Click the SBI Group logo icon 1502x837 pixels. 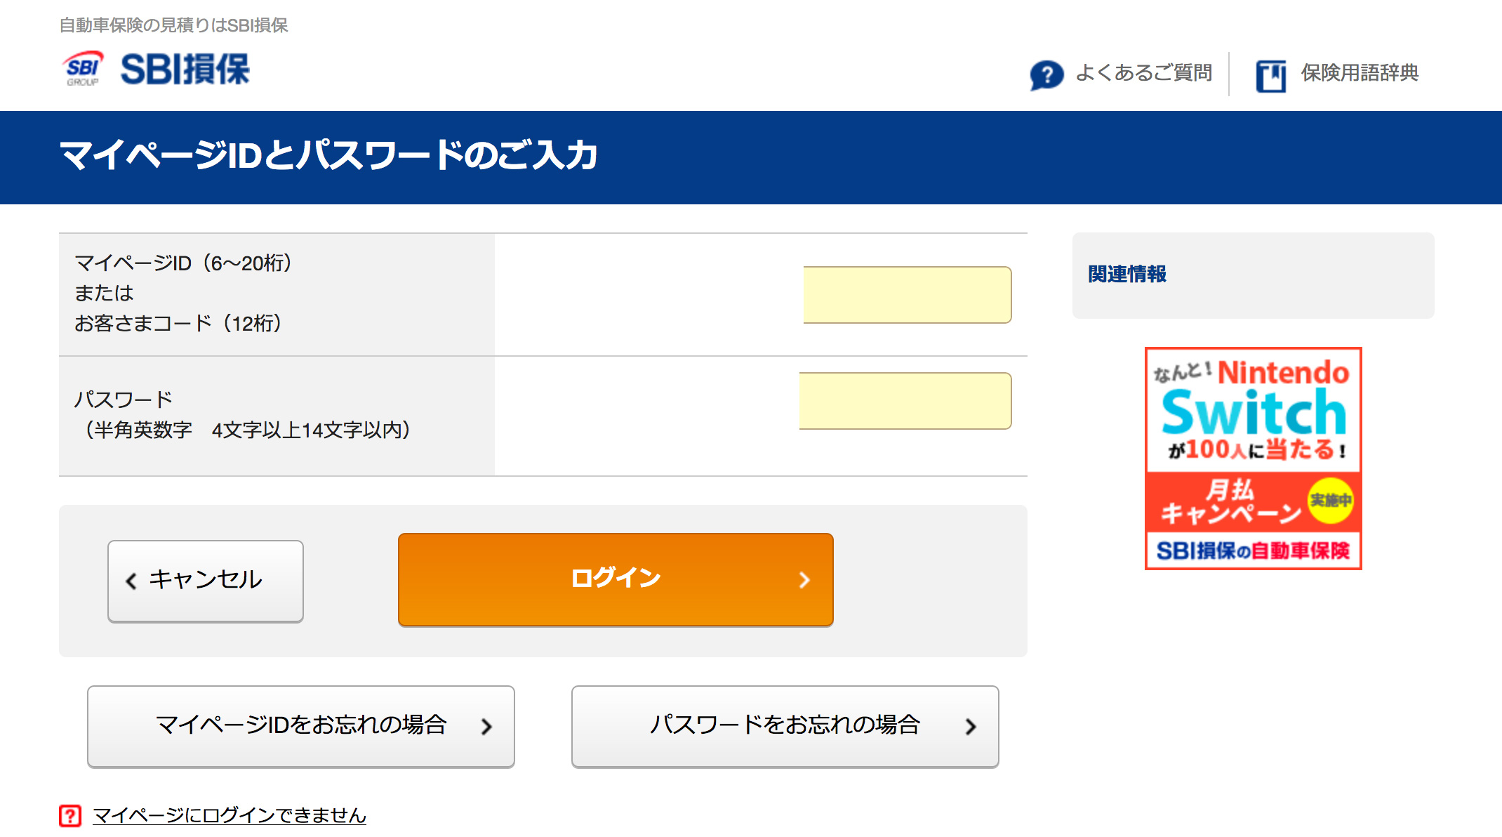(x=84, y=69)
